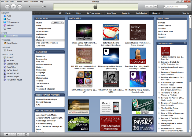Click the store back arrow

click(x=35, y=13)
